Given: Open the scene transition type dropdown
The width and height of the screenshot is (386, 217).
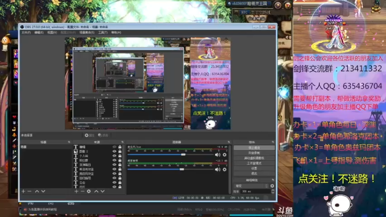Looking at the screenshot, I should [251, 186].
